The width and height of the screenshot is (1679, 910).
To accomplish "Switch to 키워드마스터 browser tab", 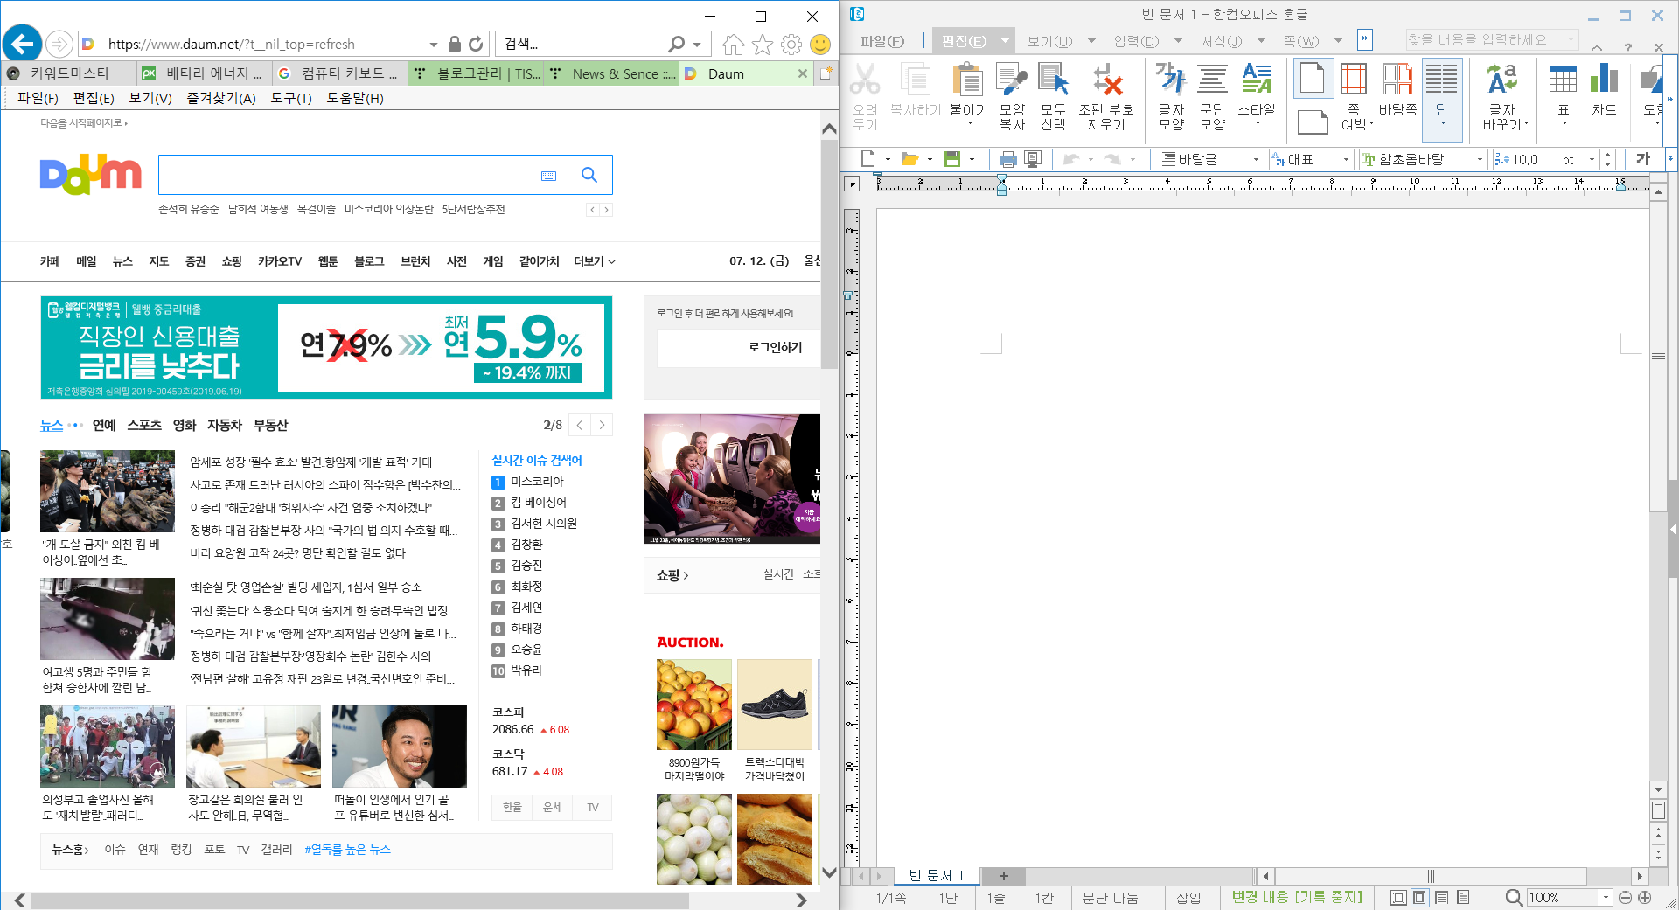I will click(69, 73).
